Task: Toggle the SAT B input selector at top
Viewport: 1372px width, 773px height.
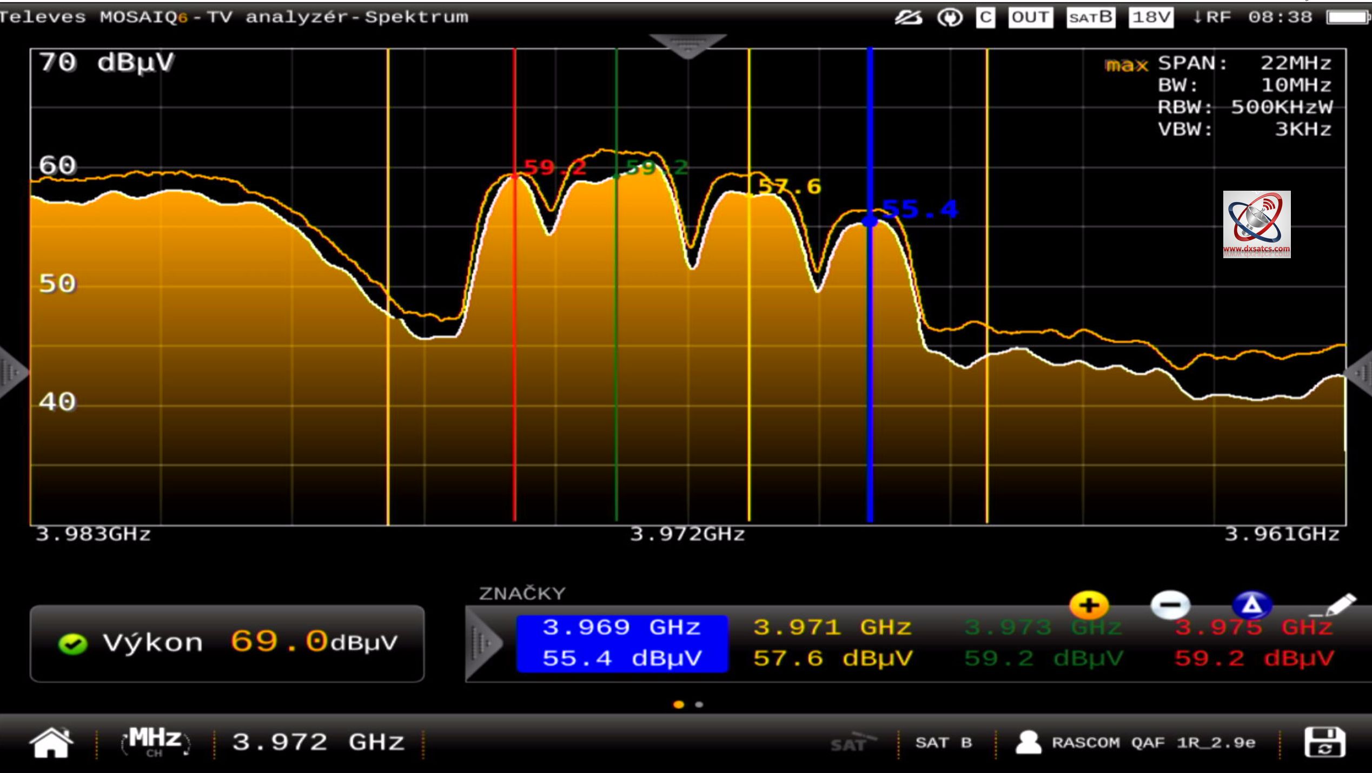Action: [1090, 17]
